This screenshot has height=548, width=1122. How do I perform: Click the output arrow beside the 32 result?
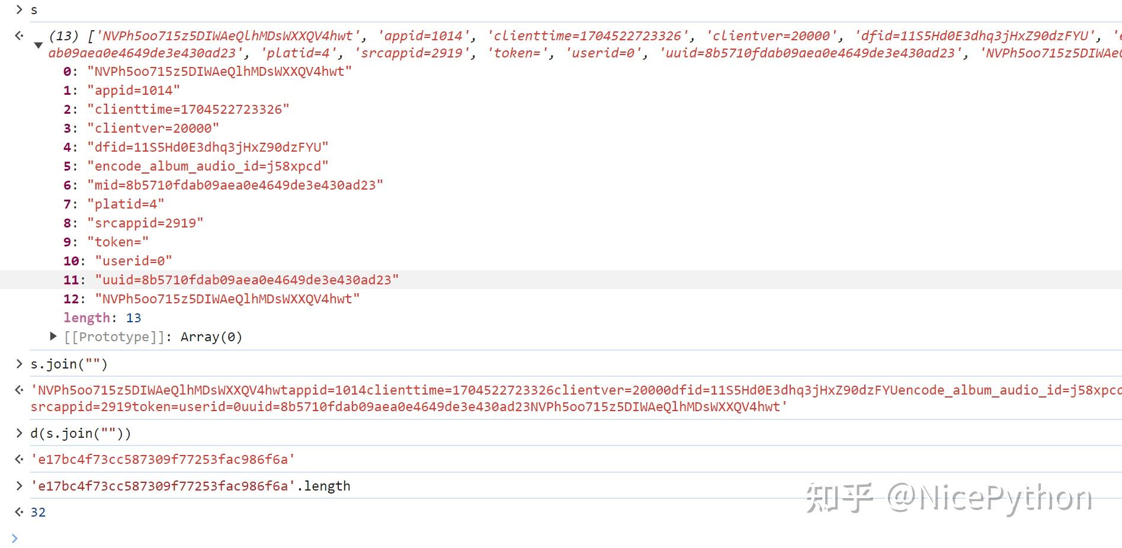click(x=19, y=512)
